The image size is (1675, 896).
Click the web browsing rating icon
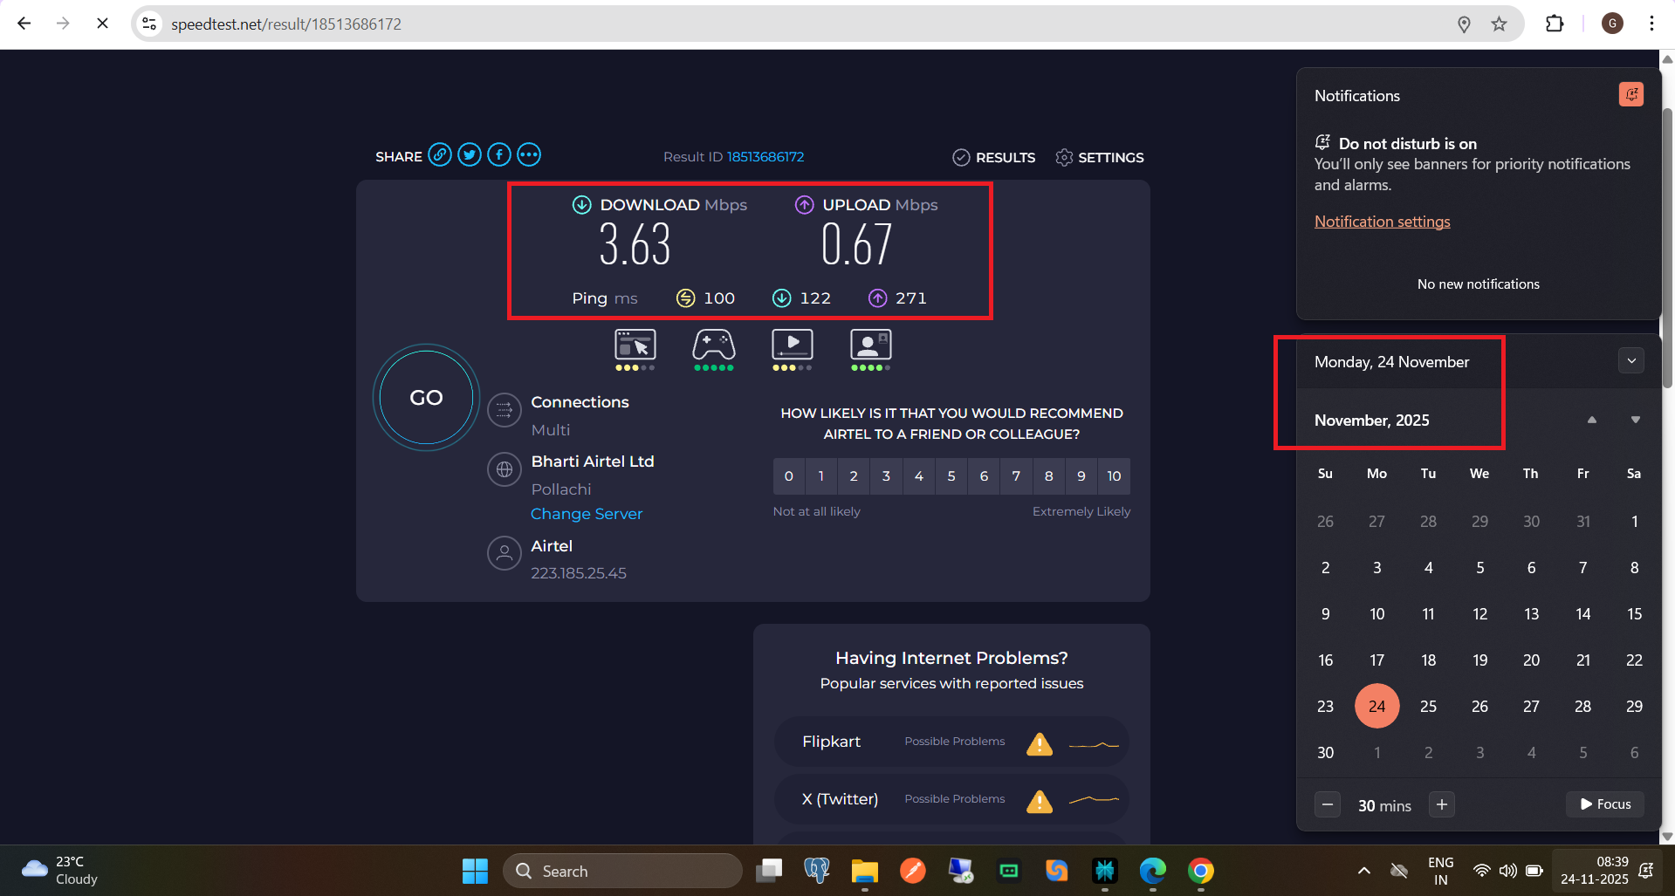pyautogui.click(x=635, y=345)
